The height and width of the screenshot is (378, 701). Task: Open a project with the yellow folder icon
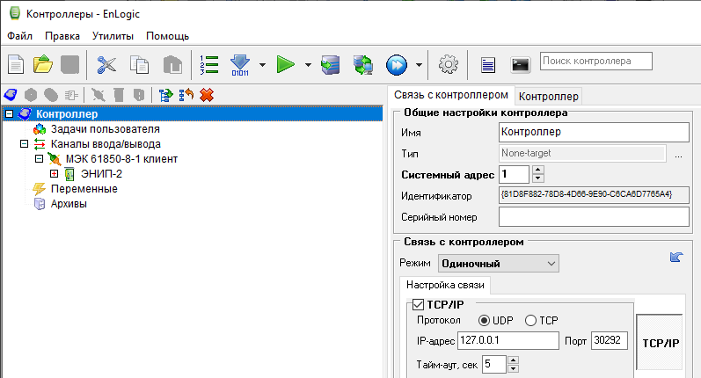[43, 64]
